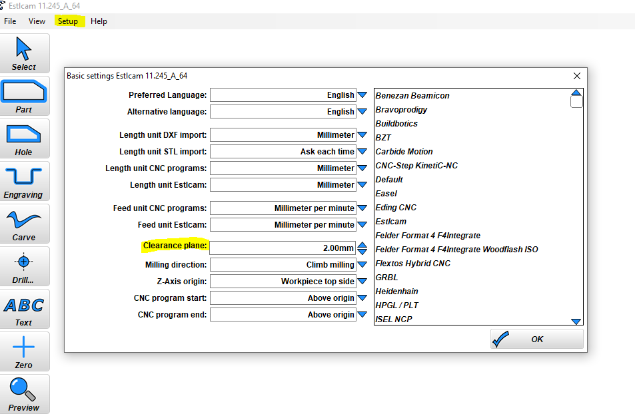Expand Feed unit CNC programs dropdown
This screenshot has width=635, height=420.
(362, 208)
